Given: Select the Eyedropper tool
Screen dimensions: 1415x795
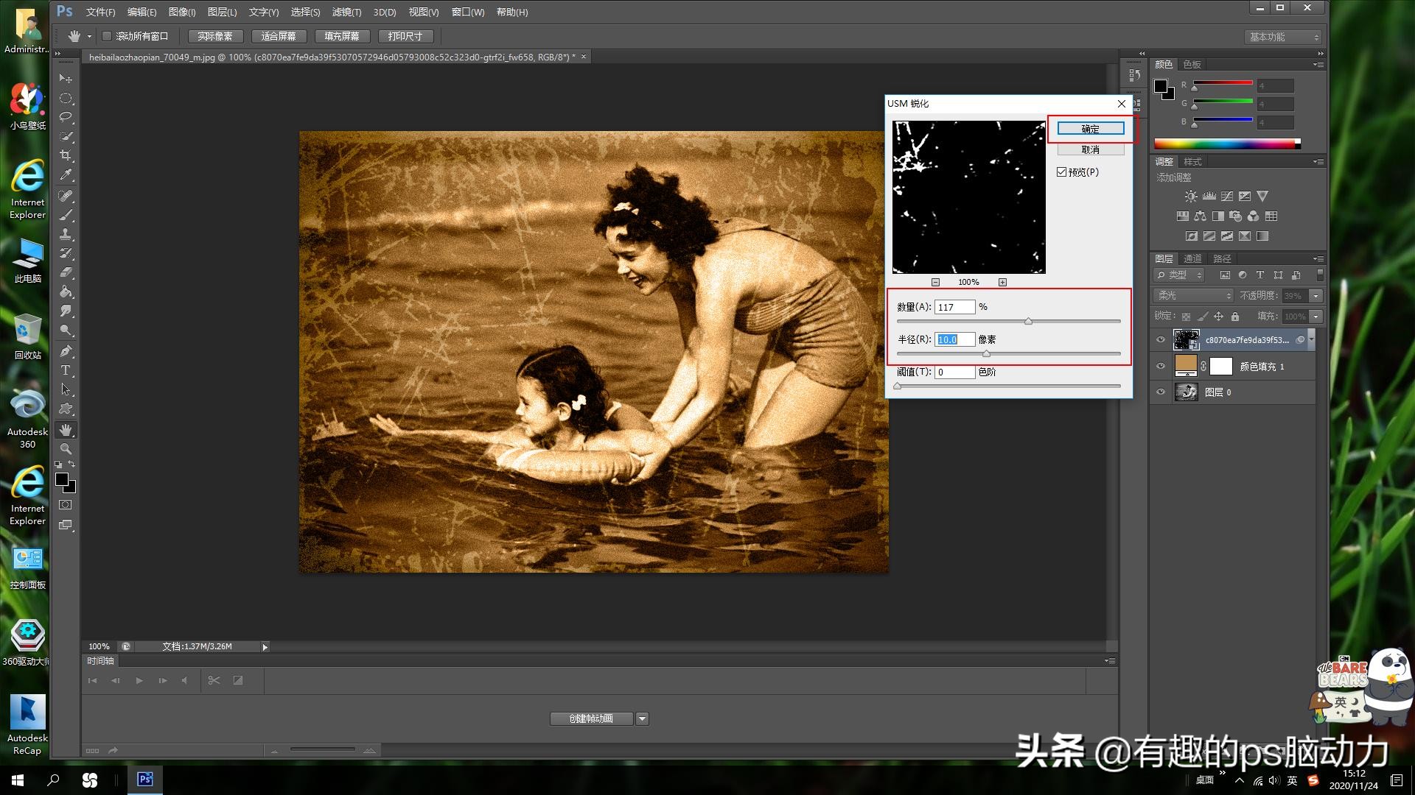Looking at the screenshot, I should pos(66,175).
